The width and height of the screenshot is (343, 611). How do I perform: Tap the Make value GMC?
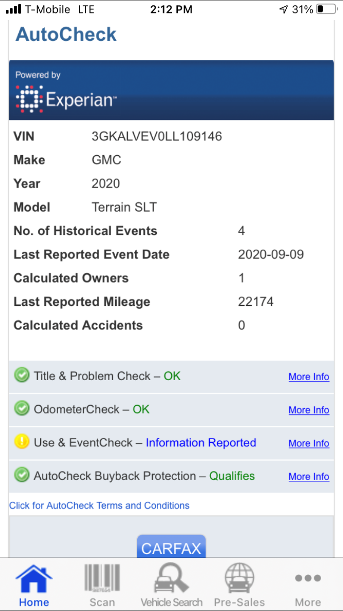[x=106, y=160]
